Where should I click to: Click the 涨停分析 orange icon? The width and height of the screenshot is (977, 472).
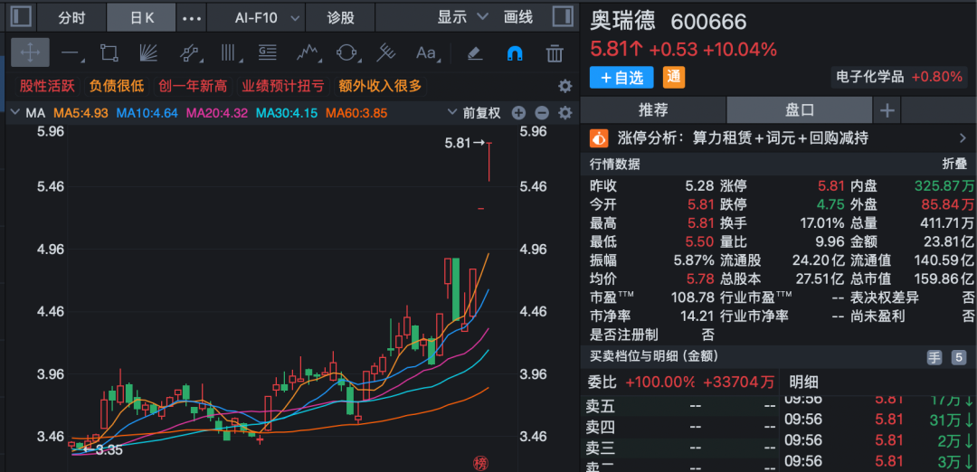(599, 138)
